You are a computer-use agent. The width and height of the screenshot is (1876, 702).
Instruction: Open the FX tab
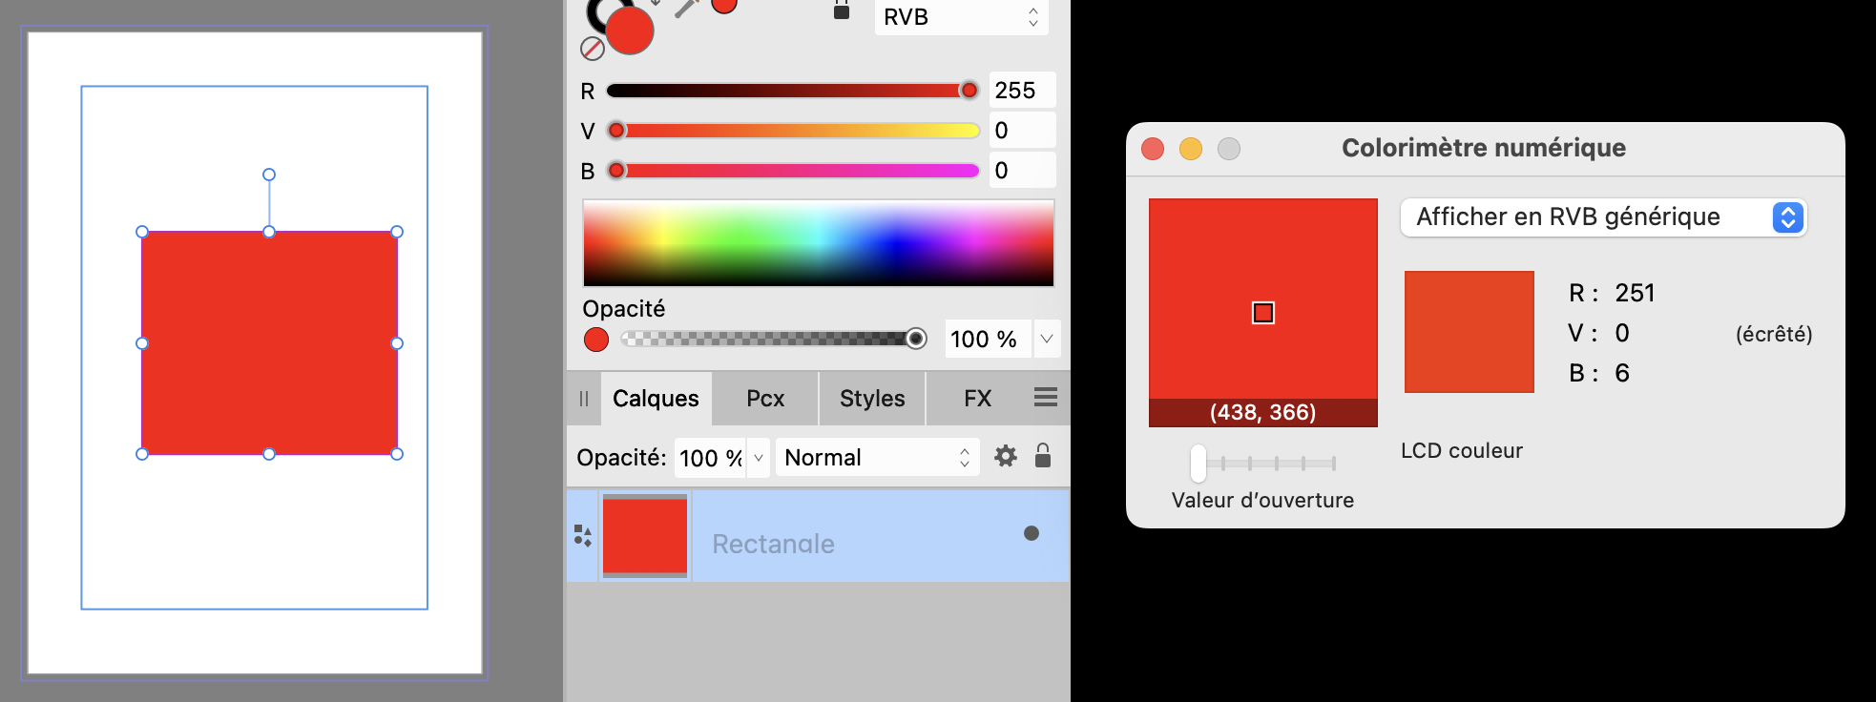pos(977,399)
